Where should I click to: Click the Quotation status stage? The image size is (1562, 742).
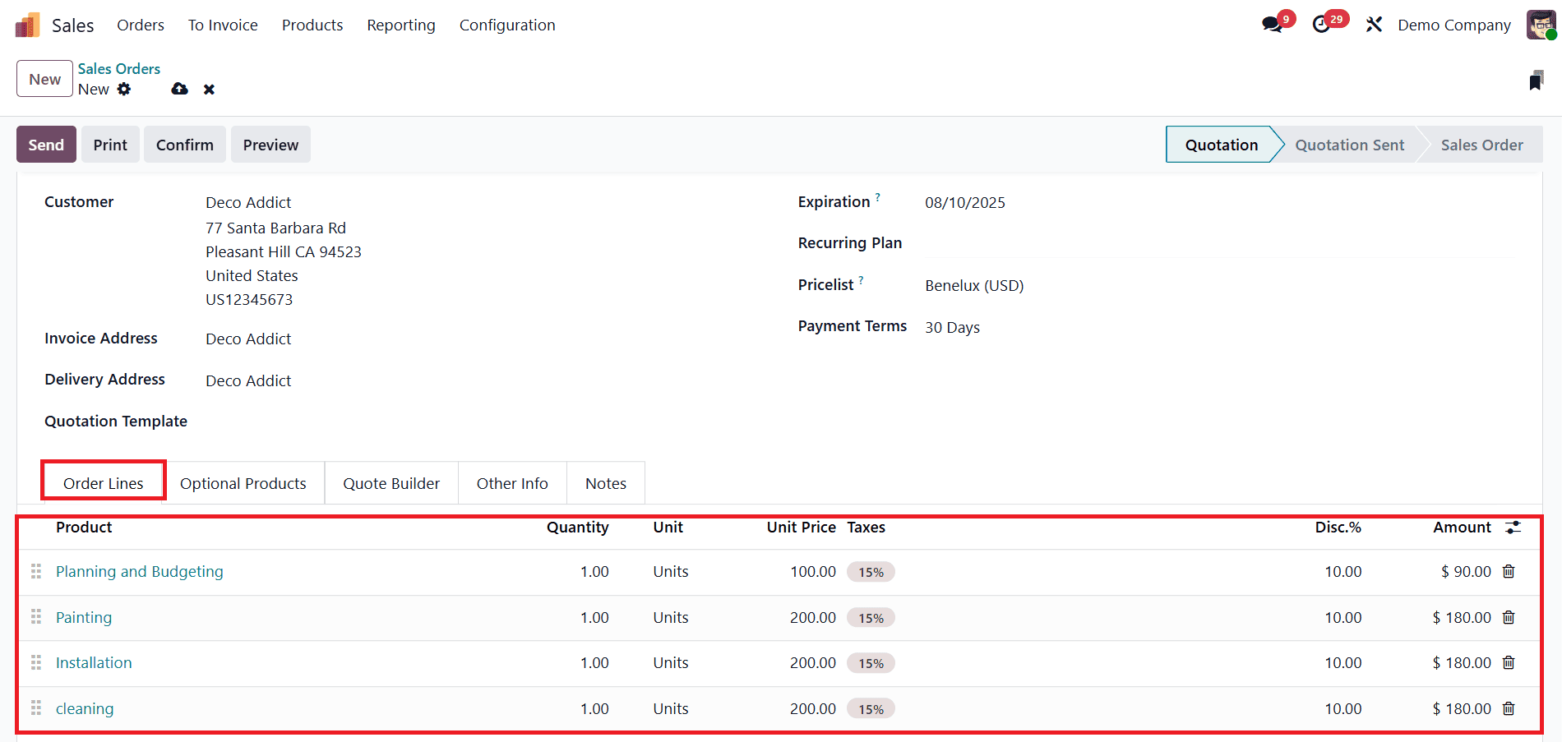[x=1222, y=145]
